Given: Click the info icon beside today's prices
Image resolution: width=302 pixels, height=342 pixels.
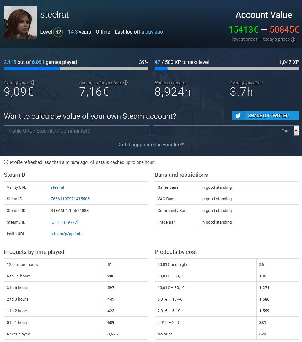Looking at the screenshot, I should [293, 39].
